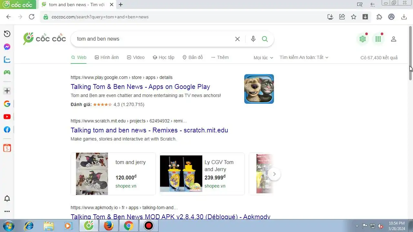
Task: Bookmark this page with star icon
Action: (x=354, y=17)
